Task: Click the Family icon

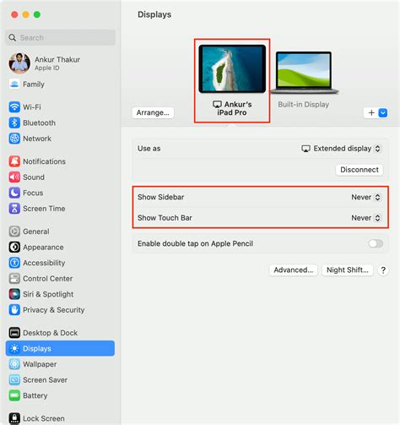Action: point(14,84)
